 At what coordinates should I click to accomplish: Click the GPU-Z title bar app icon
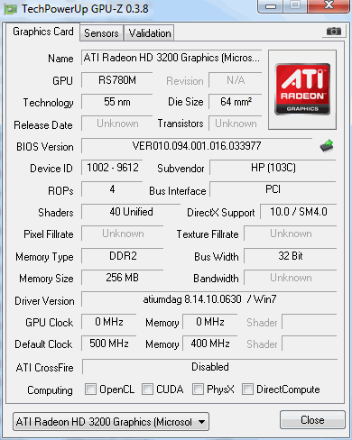11,9
